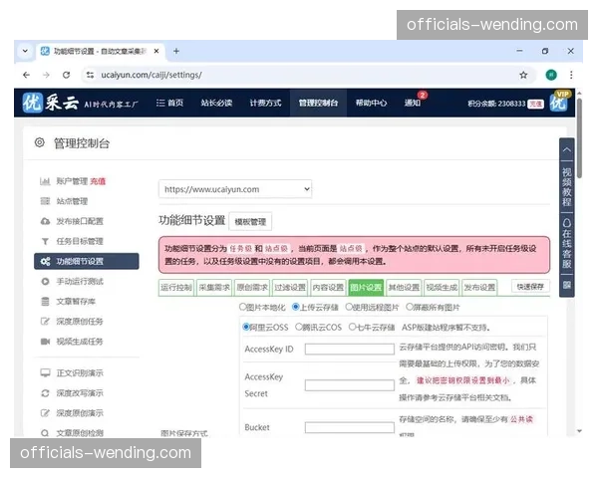Click the browser forward arrow

click(46, 75)
